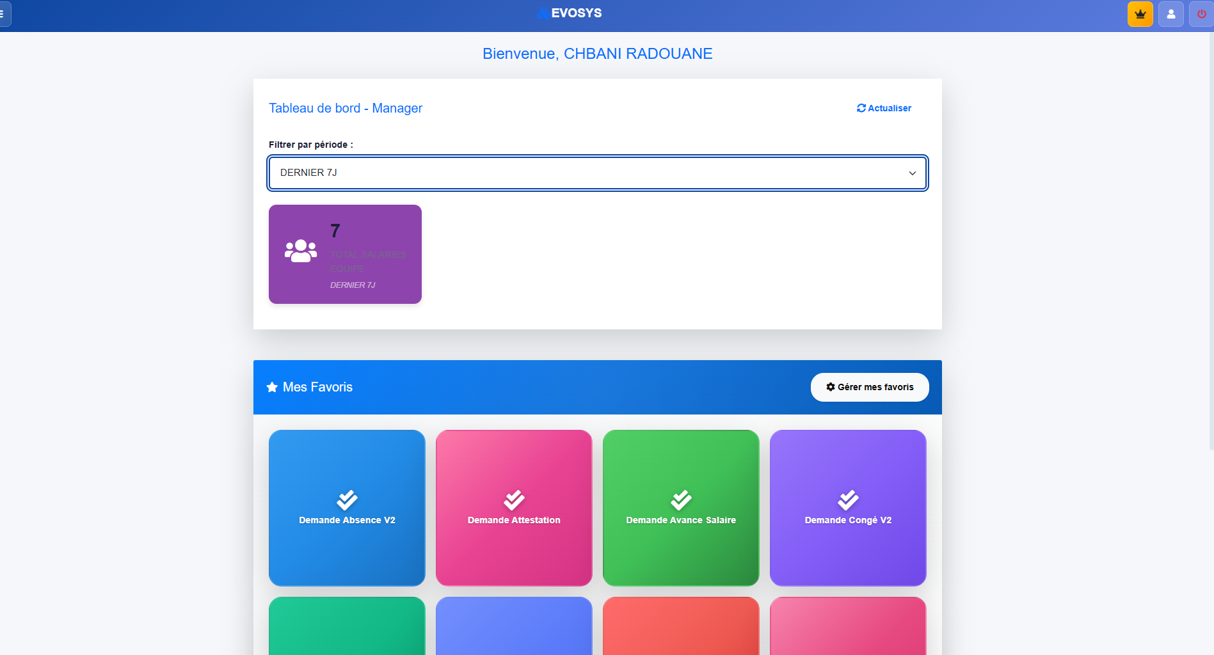1214x655 pixels.
Task: Open the pink Demande Attestation tile
Action: click(x=514, y=509)
